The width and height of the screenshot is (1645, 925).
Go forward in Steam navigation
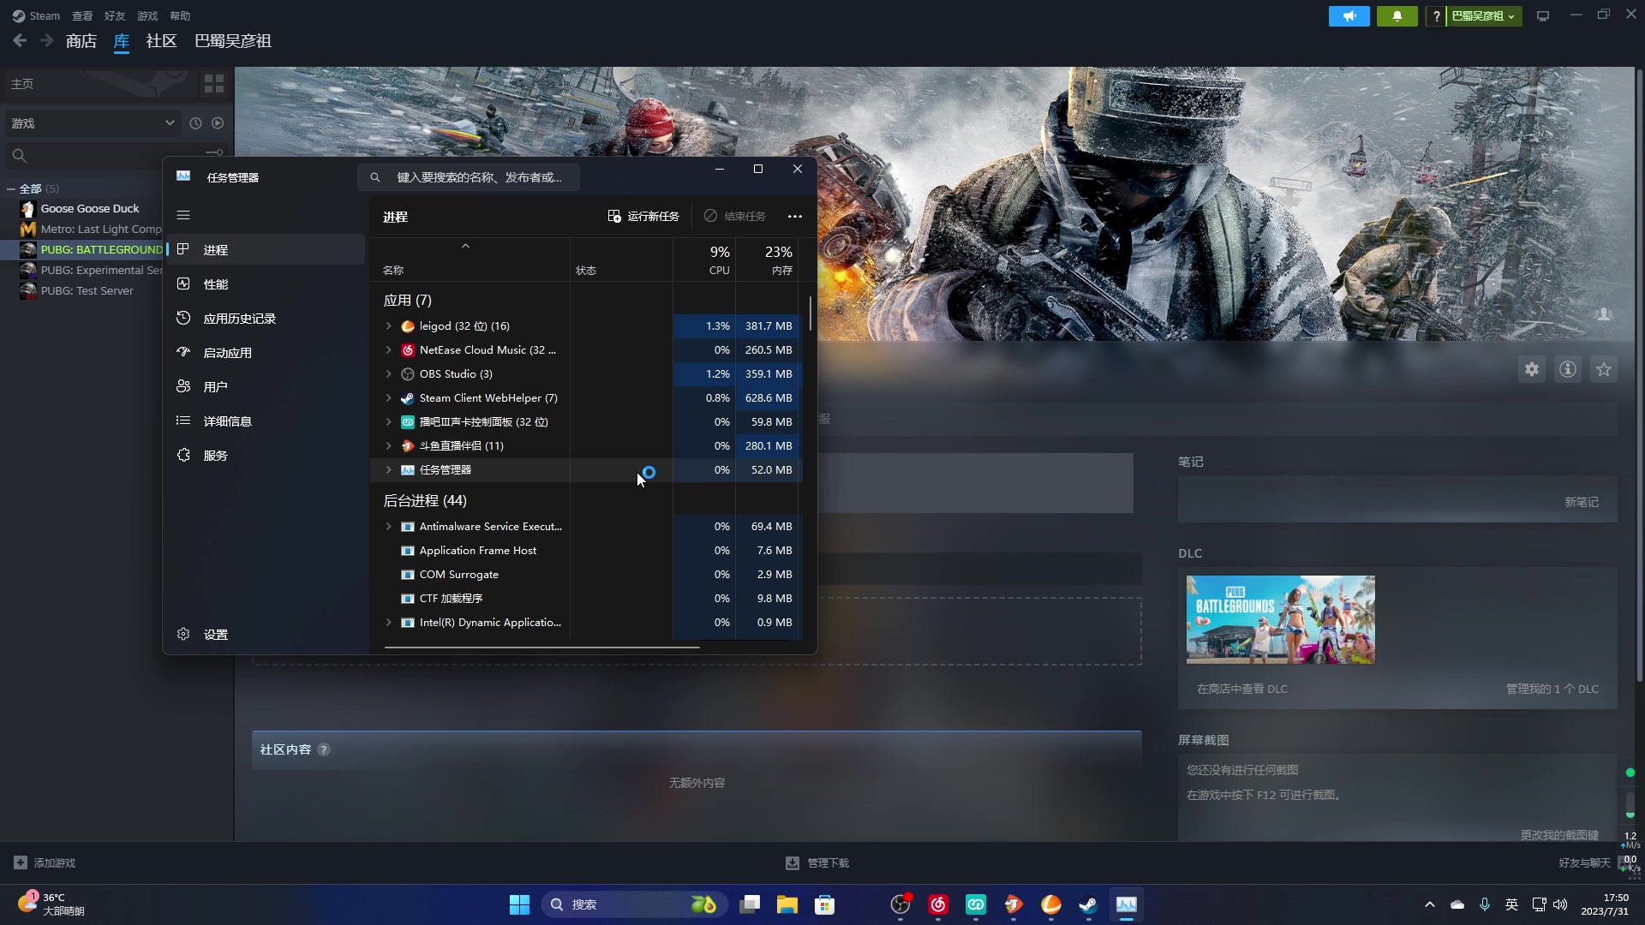(x=47, y=40)
